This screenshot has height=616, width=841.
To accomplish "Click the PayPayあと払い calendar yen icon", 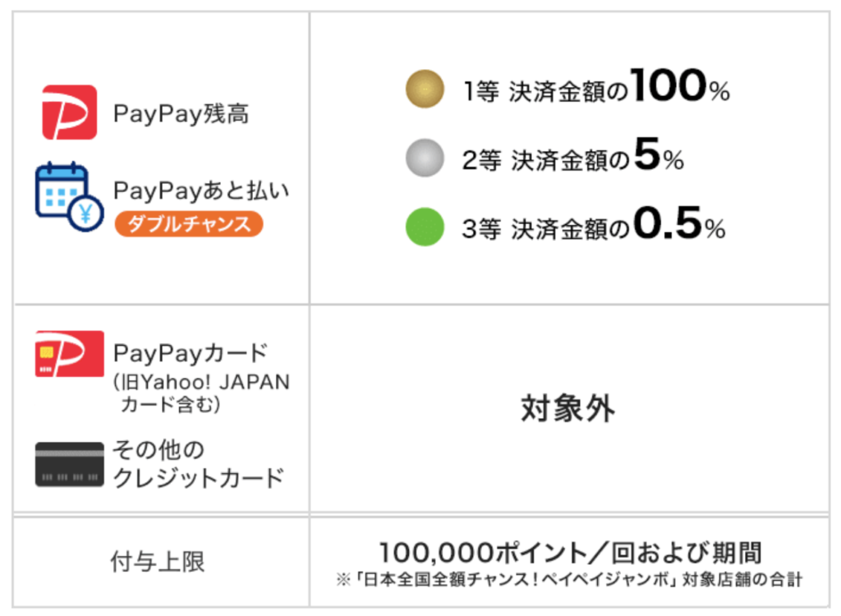I will pyautogui.click(x=70, y=197).
